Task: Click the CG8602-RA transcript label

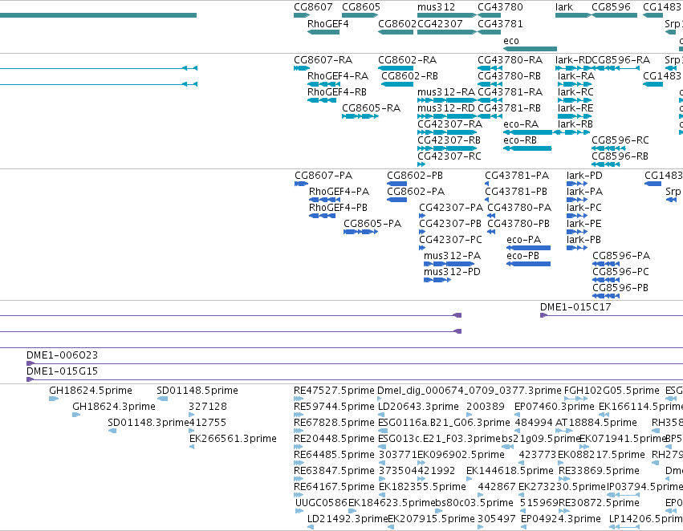Action: click(407, 60)
